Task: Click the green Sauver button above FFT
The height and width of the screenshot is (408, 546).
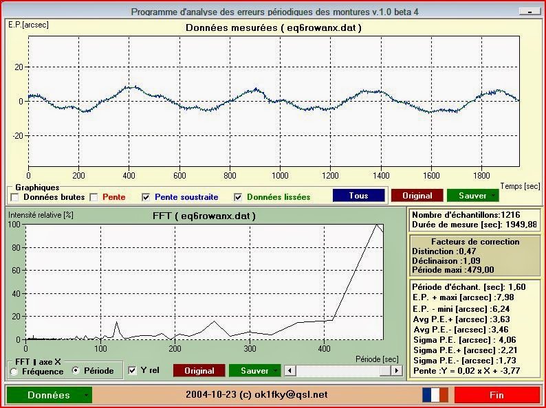Action: [472, 196]
